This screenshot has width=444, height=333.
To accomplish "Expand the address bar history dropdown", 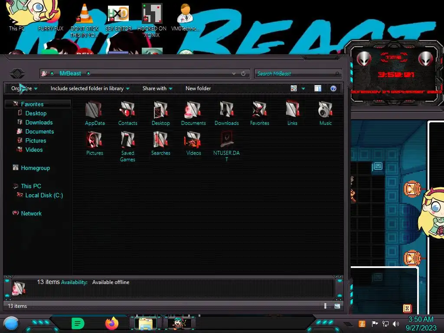I will click(234, 74).
